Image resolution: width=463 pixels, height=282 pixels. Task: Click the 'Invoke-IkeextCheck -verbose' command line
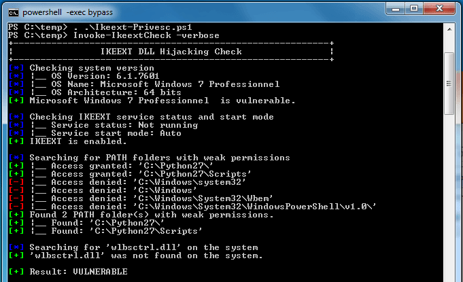[x=119, y=35]
